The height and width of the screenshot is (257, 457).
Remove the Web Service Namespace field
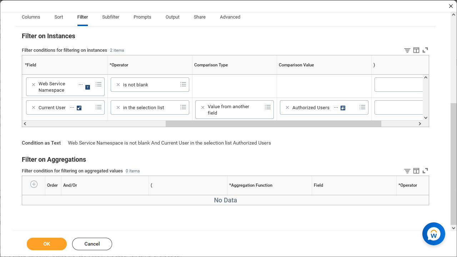tap(33, 85)
